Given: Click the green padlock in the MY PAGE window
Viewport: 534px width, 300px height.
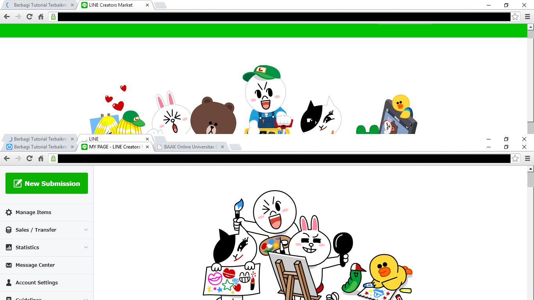Looking at the screenshot, I should [53, 158].
